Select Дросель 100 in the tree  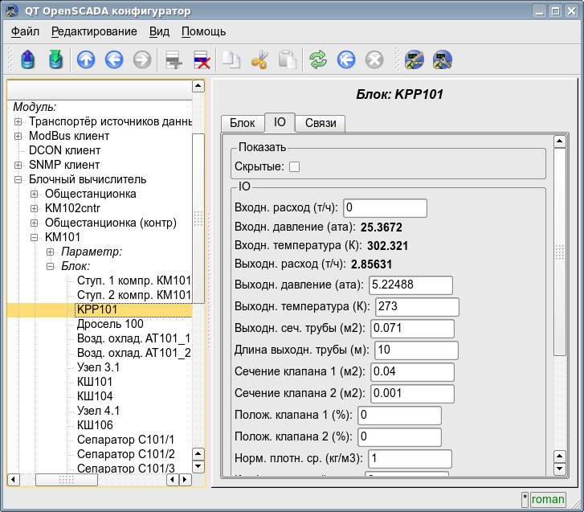(110, 324)
